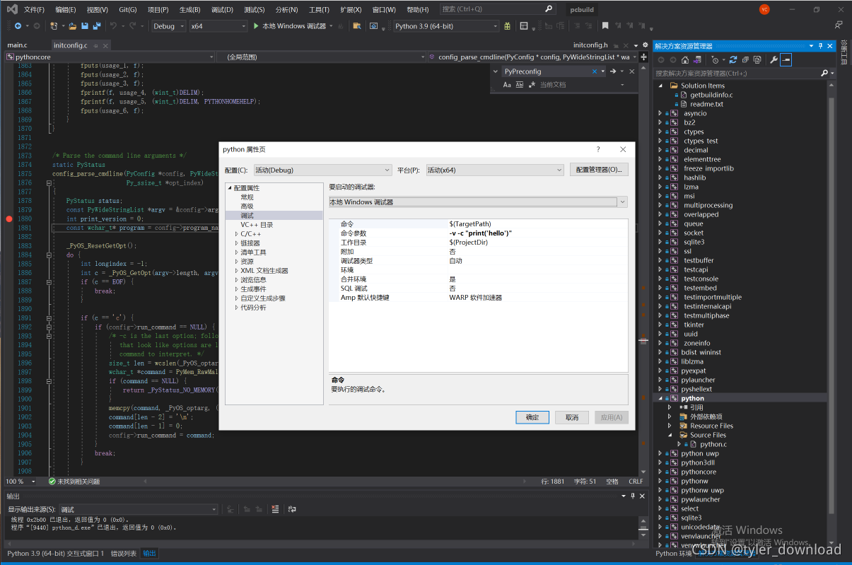This screenshot has width=852, height=565.
Task: Click the help question mark in properties dialog
Action: [x=598, y=149]
